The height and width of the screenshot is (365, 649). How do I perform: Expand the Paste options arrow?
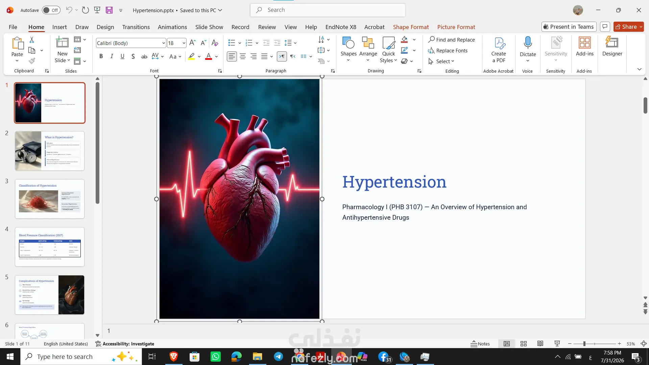[x=17, y=61]
